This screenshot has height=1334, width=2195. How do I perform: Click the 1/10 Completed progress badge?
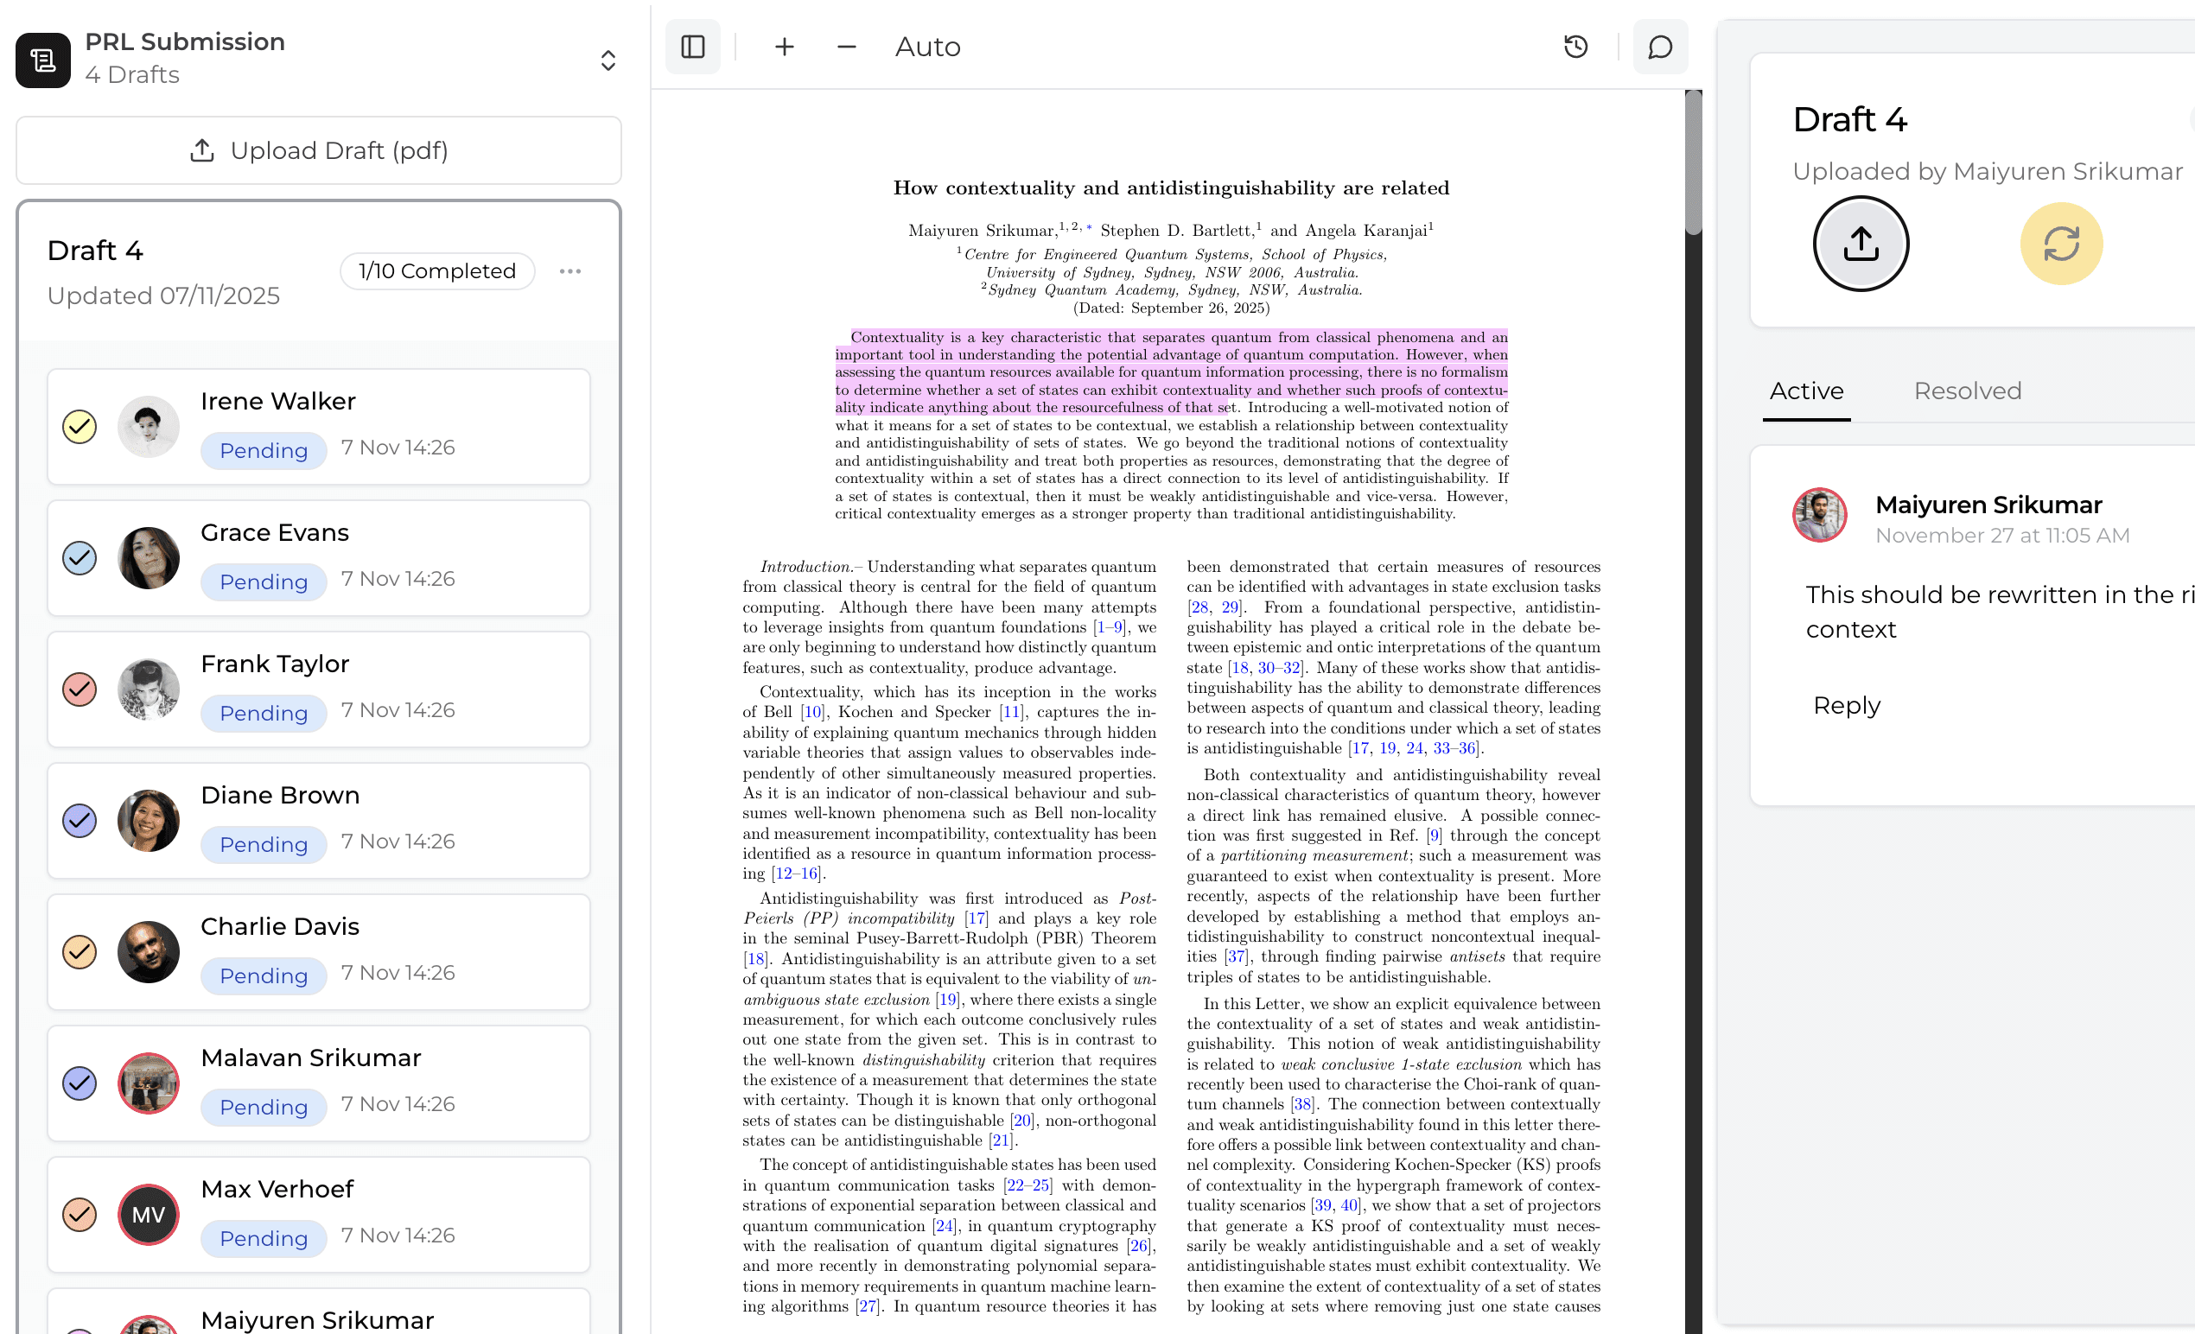tap(436, 270)
